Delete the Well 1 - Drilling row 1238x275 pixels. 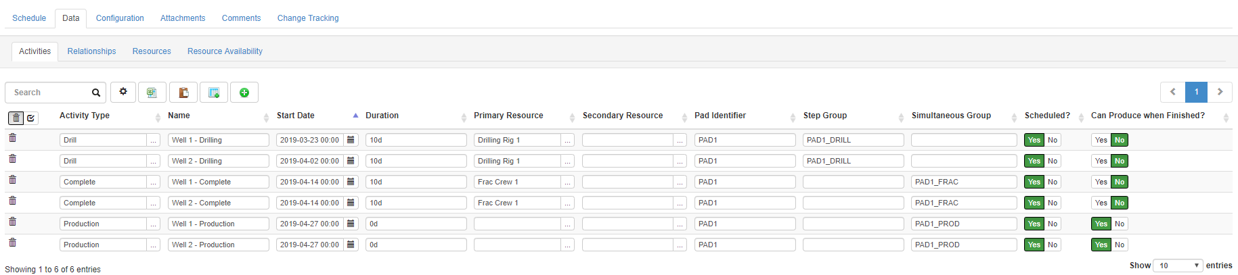(x=12, y=138)
